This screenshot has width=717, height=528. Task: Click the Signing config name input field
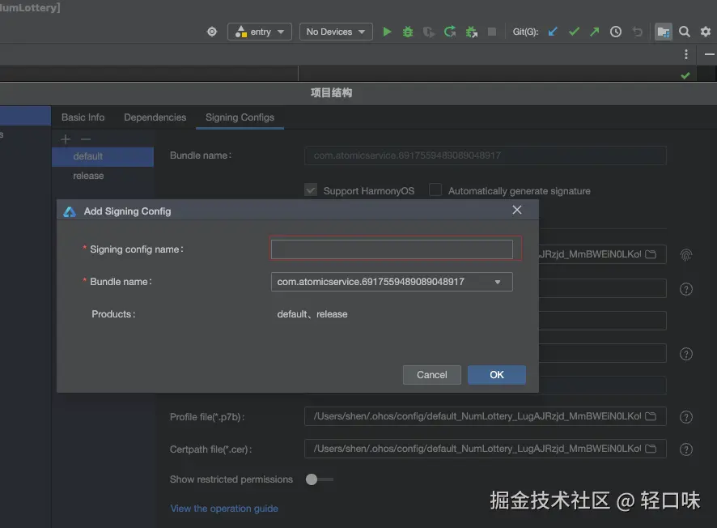pos(392,249)
